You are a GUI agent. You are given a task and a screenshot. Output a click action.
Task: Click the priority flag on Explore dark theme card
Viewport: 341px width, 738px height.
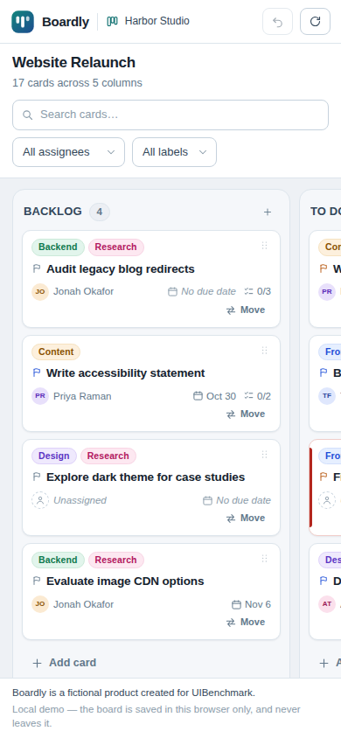[x=37, y=477]
